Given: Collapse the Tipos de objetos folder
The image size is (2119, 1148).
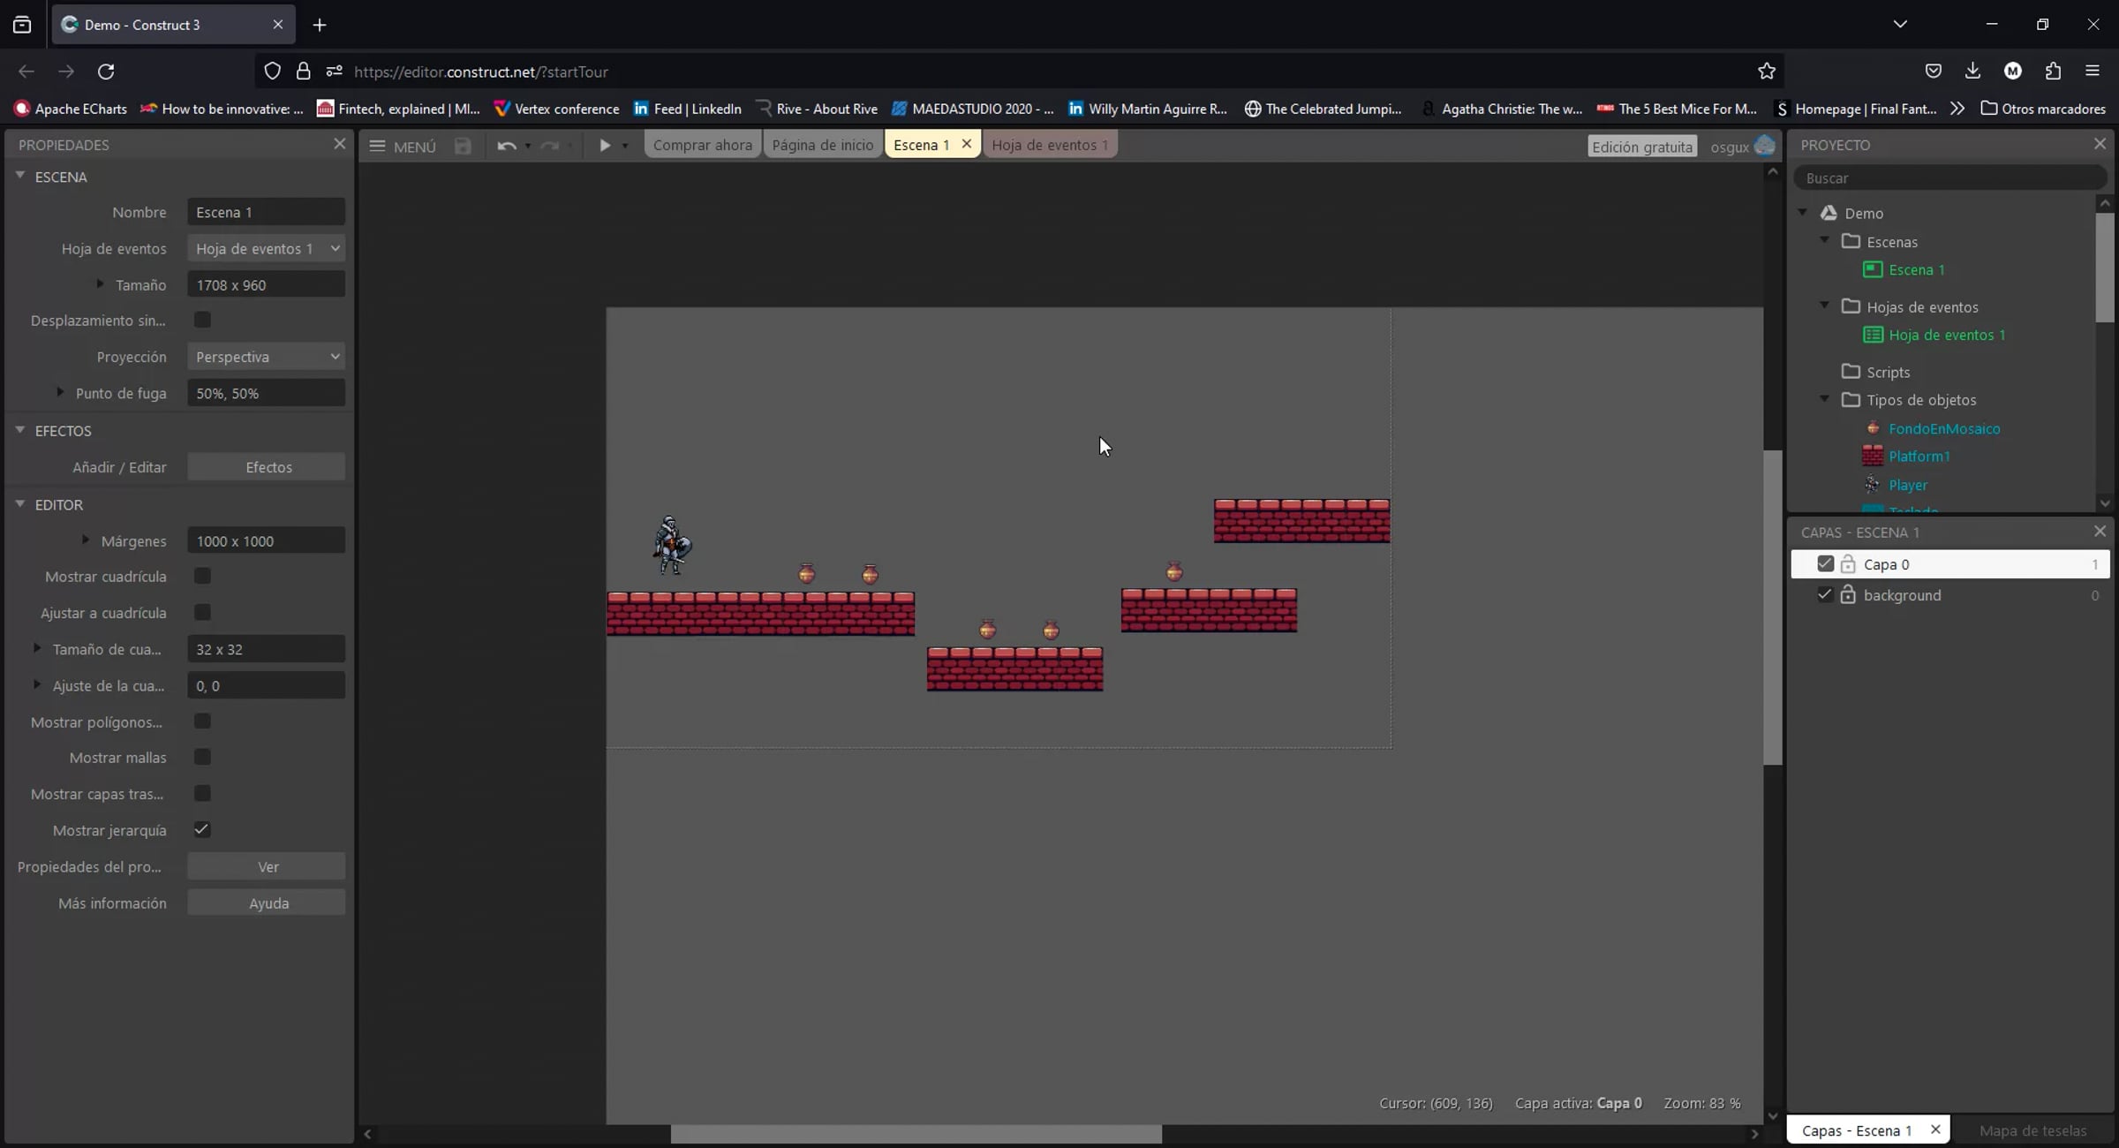Looking at the screenshot, I should point(1825,400).
